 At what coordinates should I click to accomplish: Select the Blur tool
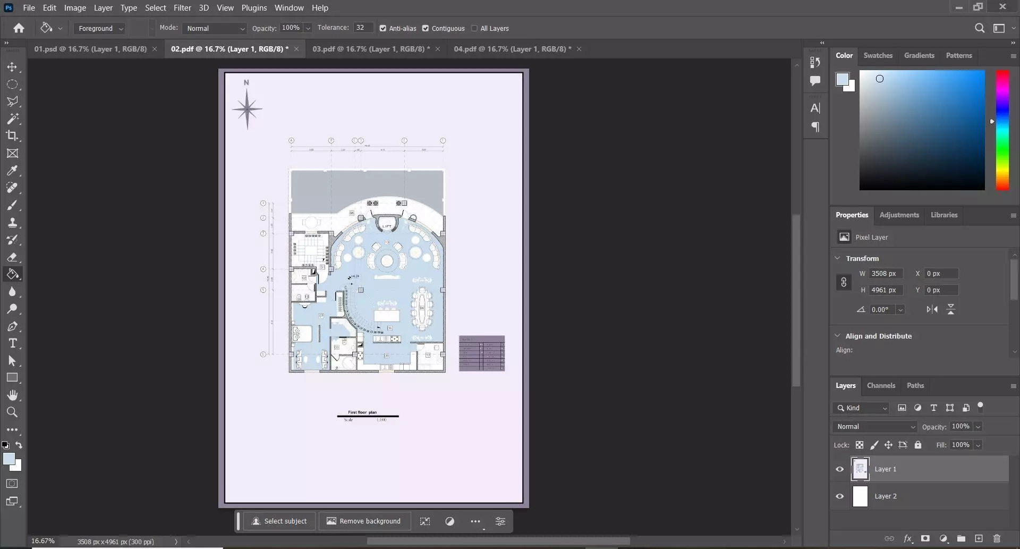coord(12,292)
